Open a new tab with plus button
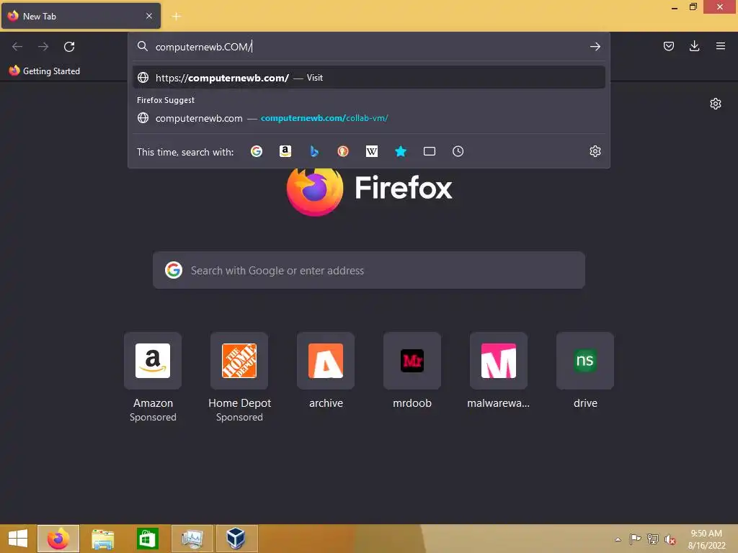The width and height of the screenshot is (738, 553). 177,17
